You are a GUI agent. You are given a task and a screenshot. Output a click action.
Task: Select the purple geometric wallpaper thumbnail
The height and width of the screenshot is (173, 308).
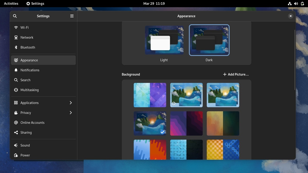click(x=150, y=95)
